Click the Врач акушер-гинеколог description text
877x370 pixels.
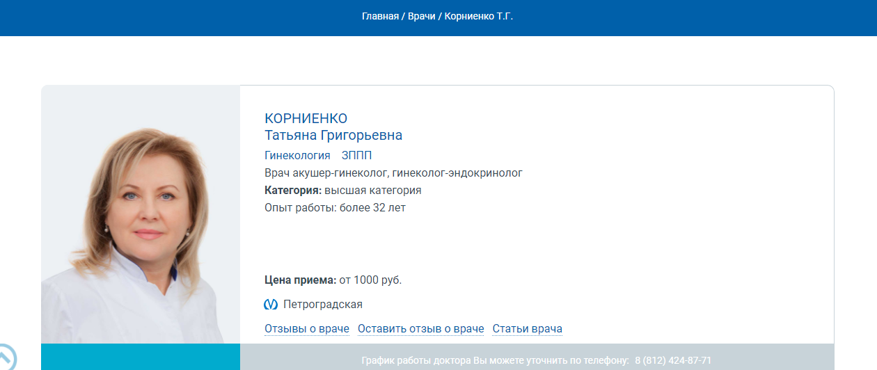393,172
